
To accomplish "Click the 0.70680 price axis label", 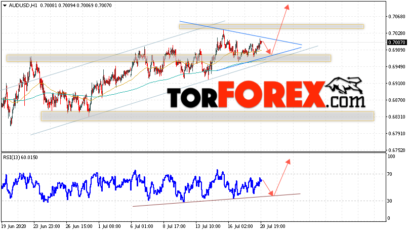I will pyautogui.click(x=397, y=17).
